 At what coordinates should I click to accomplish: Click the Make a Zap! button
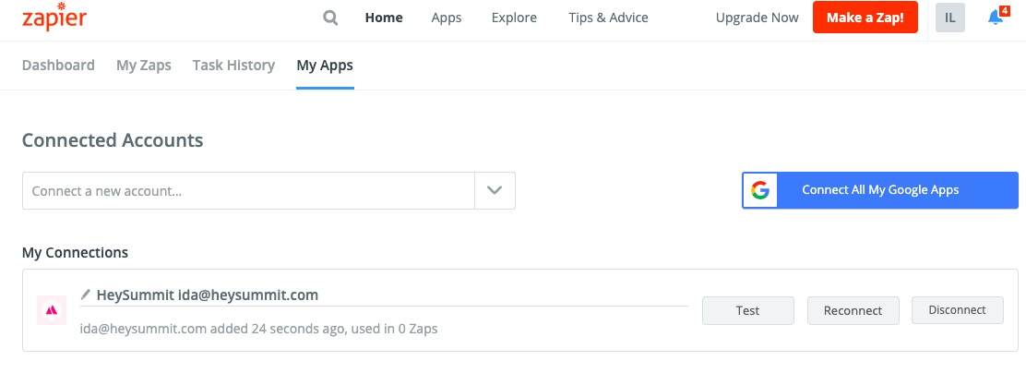point(865,18)
